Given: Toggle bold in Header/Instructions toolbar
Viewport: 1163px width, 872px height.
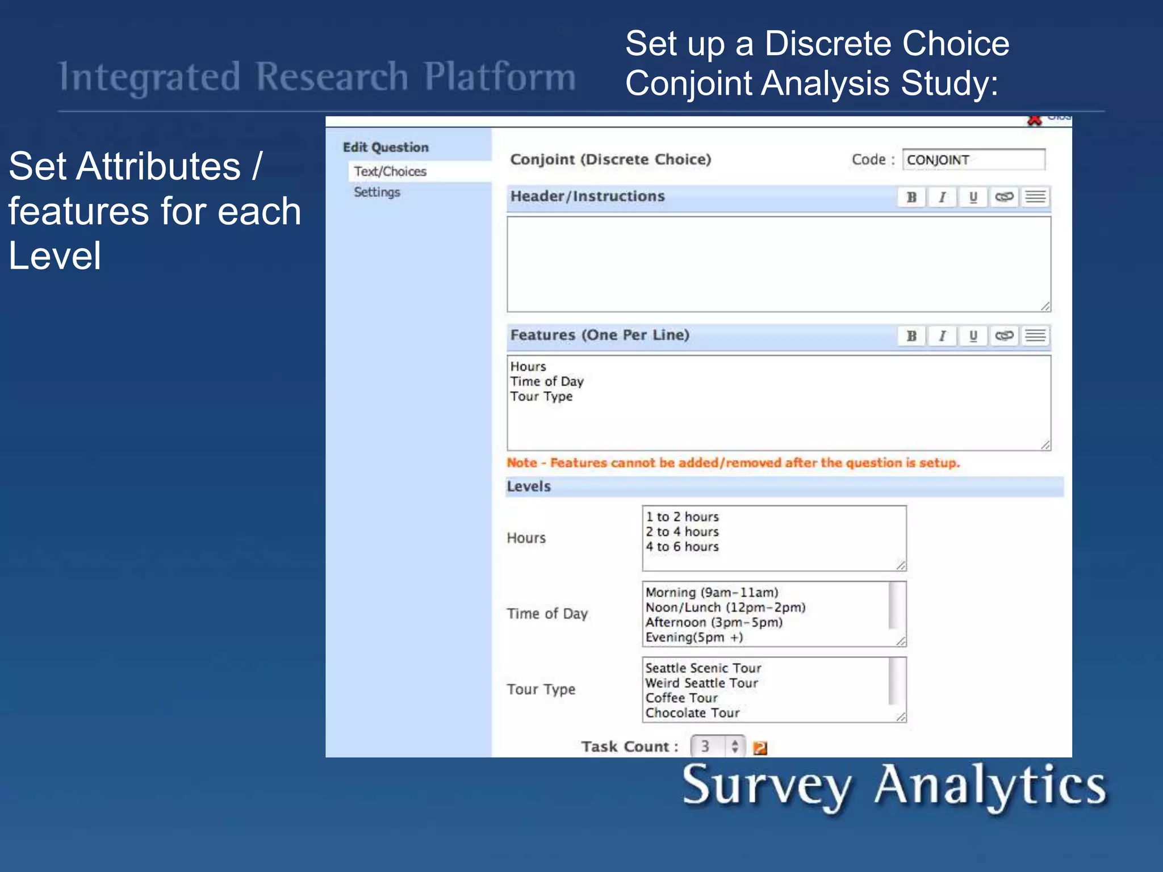Looking at the screenshot, I should click(x=911, y=197).
